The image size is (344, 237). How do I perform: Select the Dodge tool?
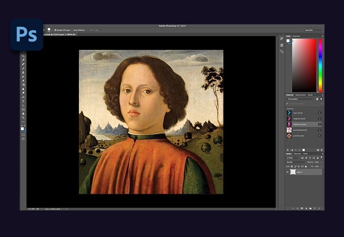23,93
